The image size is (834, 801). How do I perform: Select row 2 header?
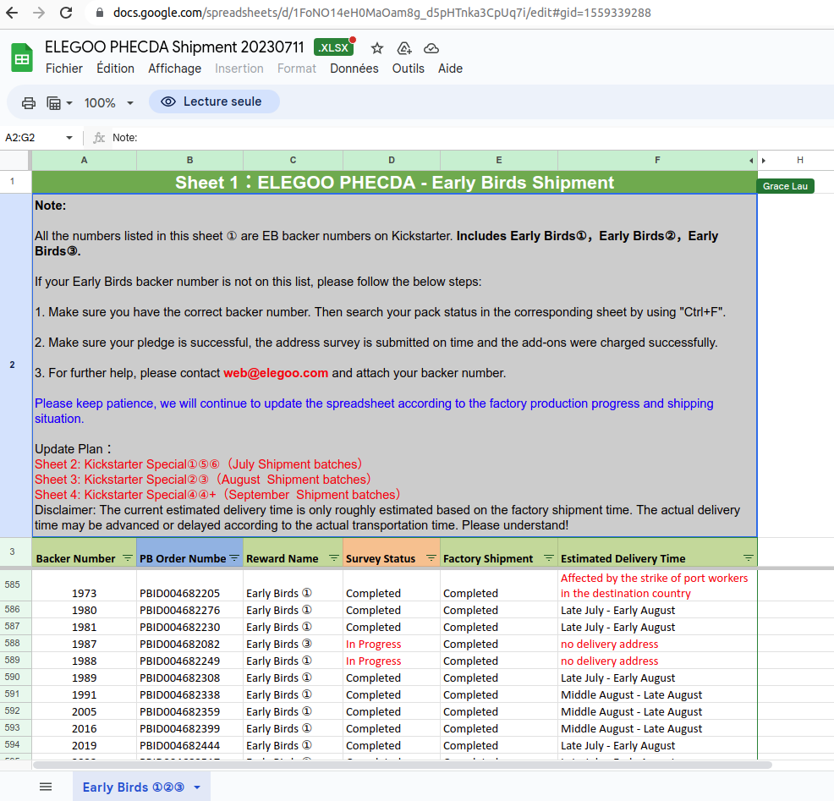click(15, 365)
